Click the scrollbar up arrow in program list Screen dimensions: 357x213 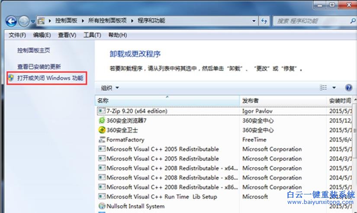point(355,100)
